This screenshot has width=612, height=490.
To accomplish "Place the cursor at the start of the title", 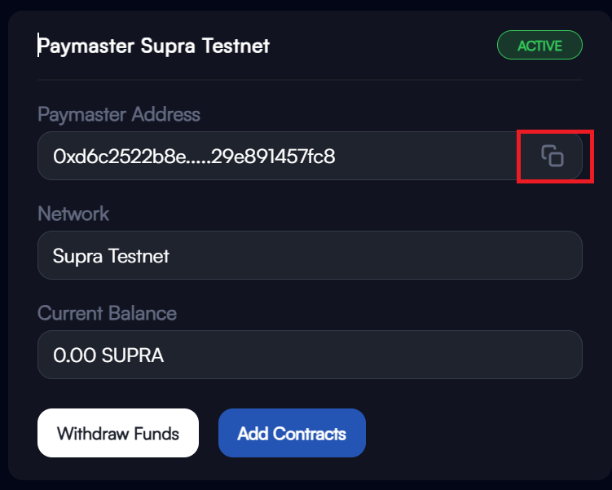I will coord(38,46).
